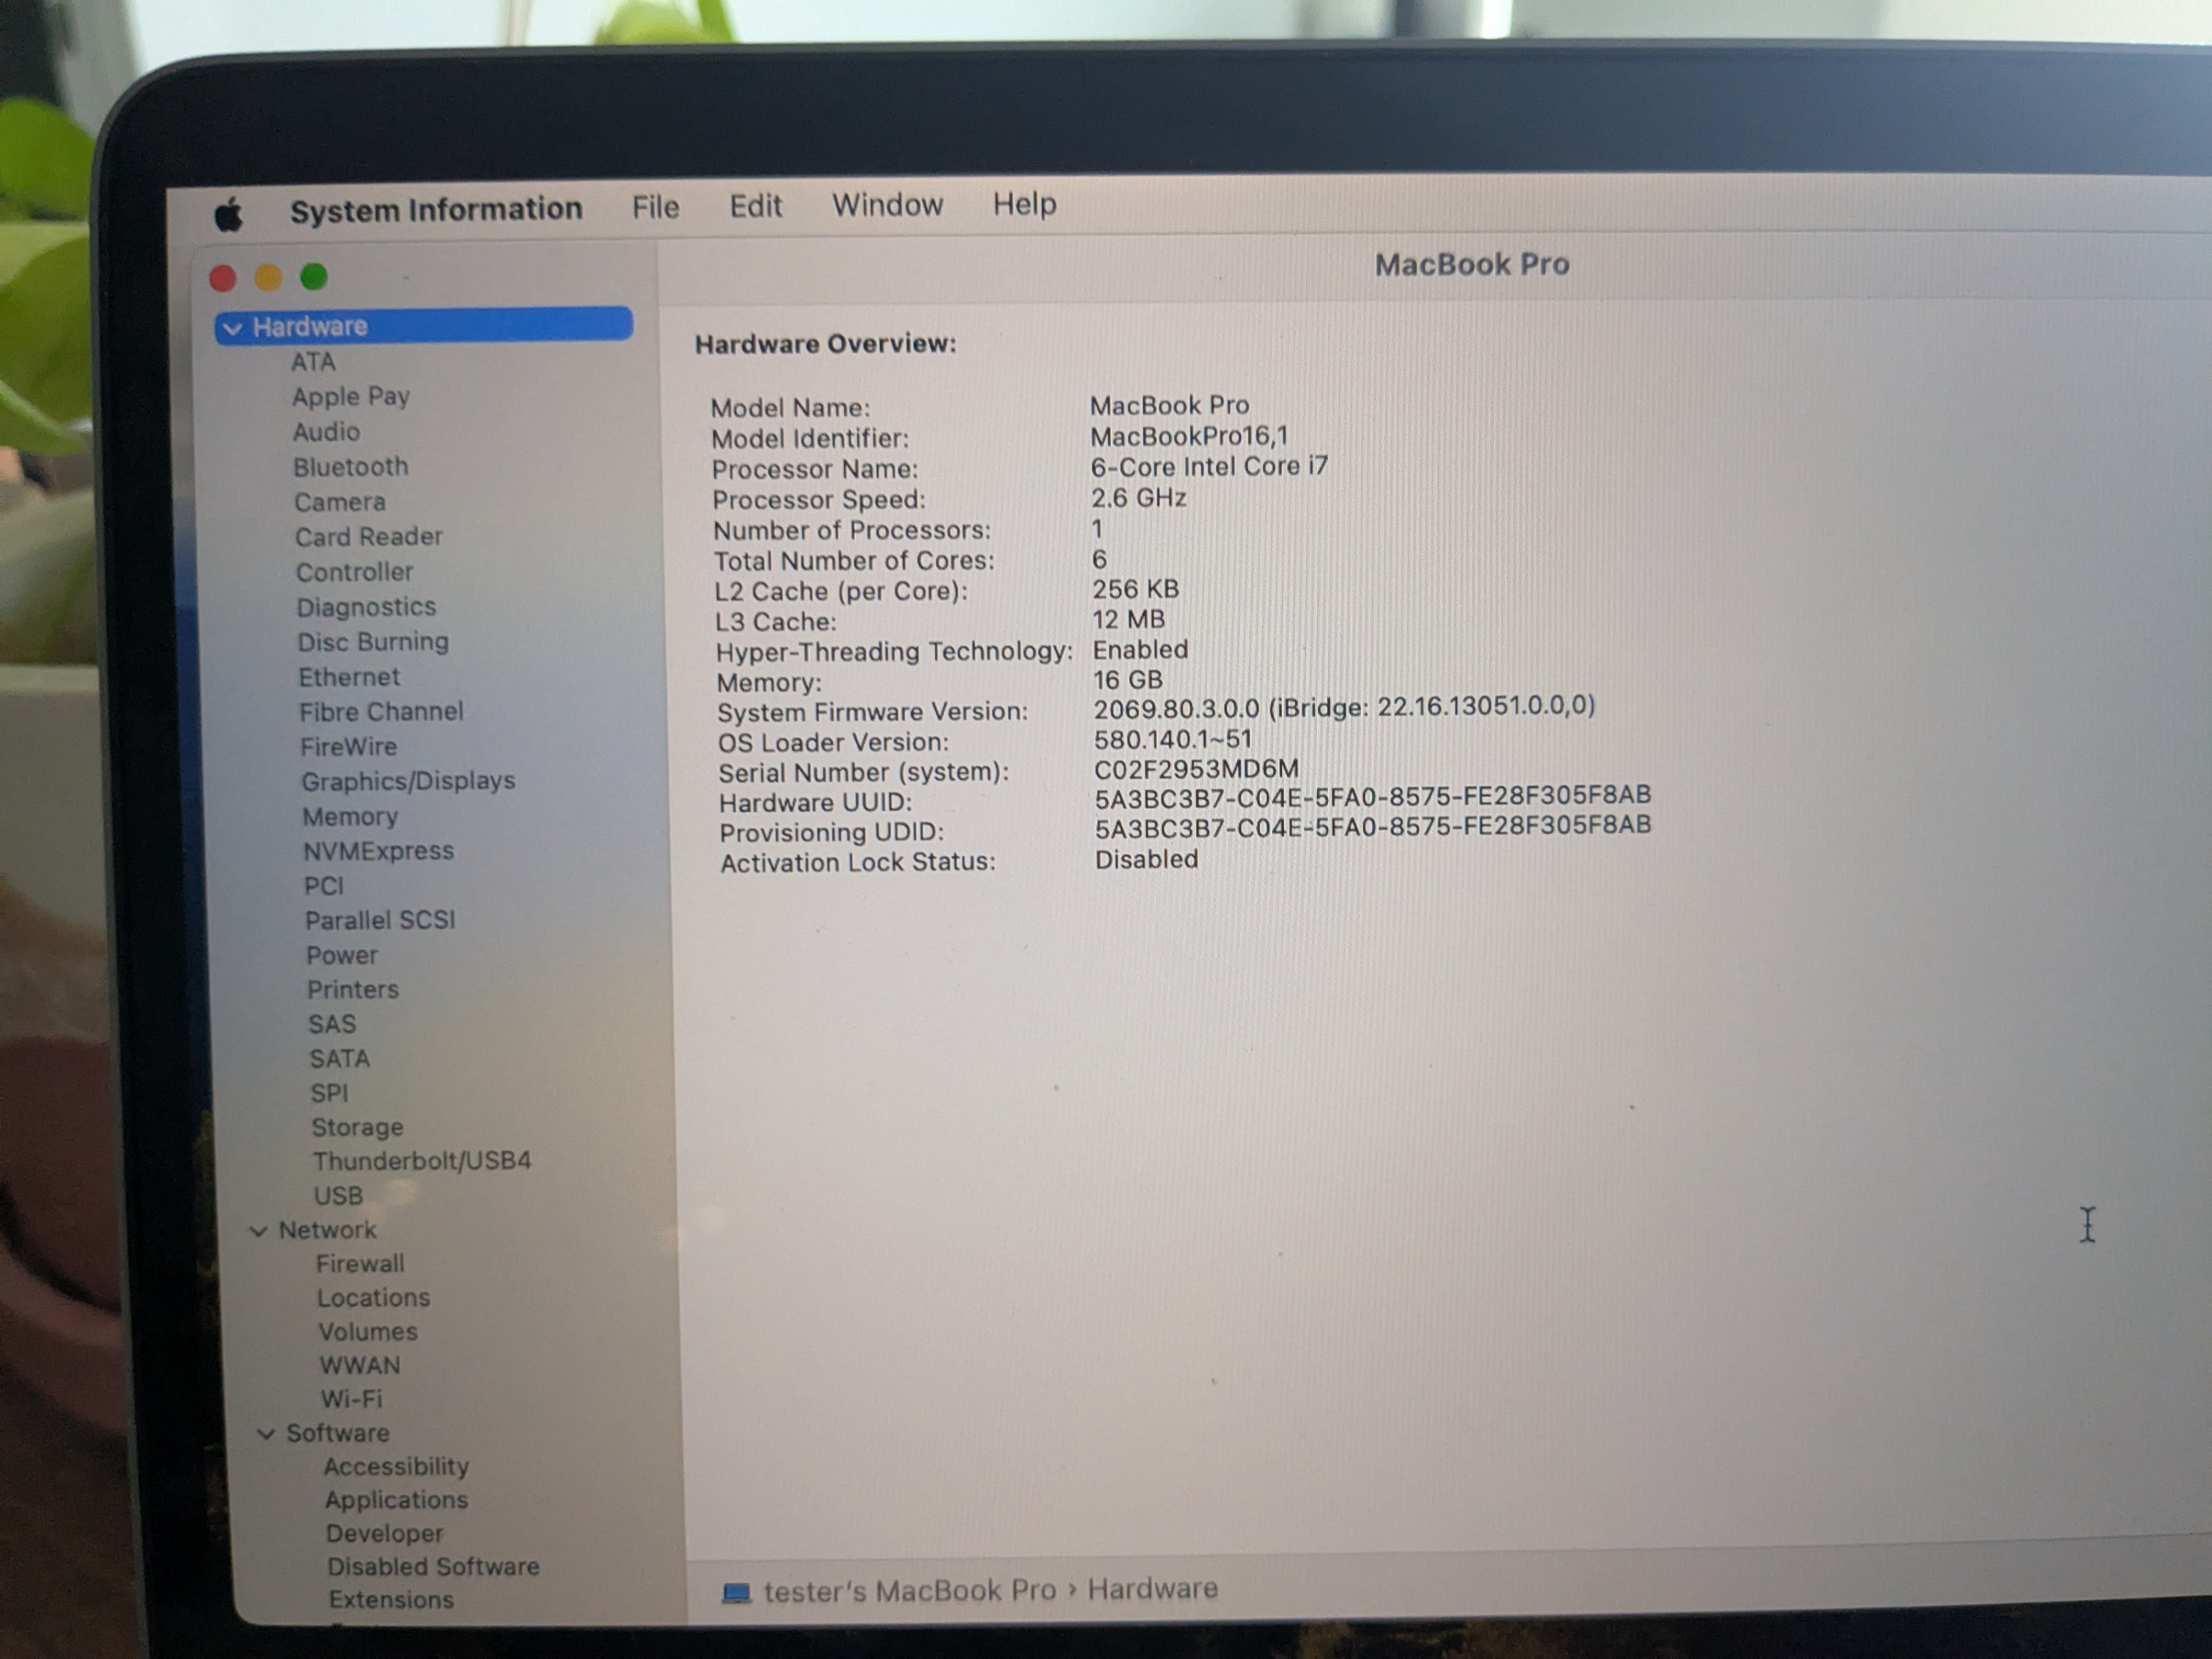Click the laptop icon in path bar
2212x1659 pixels.
tap(736, 1593)
